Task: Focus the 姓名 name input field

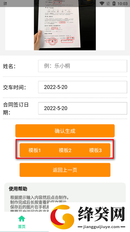Action: (83, 66)
